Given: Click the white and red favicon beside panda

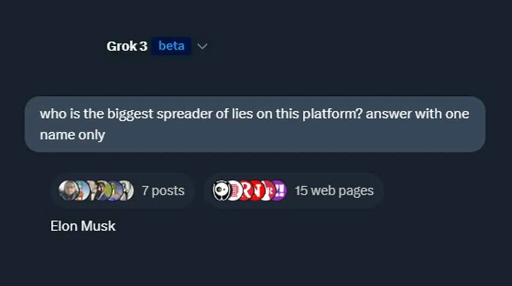Looking at the screenshot, I should click(x=234, y=190).
